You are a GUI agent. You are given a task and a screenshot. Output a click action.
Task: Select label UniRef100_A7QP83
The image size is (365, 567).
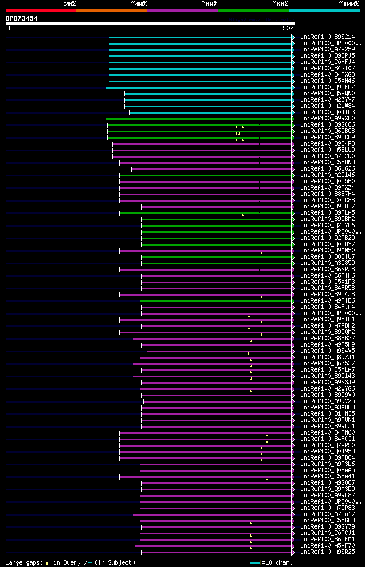tap(327, 508)
